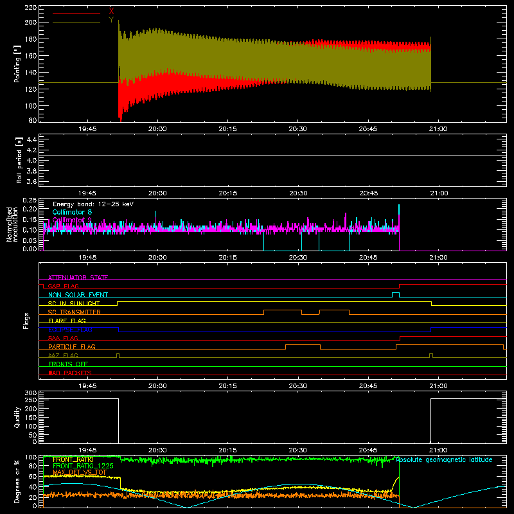Image resolution: width=514 pixels, height=514 pixels.
Task: Click the SC_IN_SUNLIGHT flag label
Action: tap(74, 303)
